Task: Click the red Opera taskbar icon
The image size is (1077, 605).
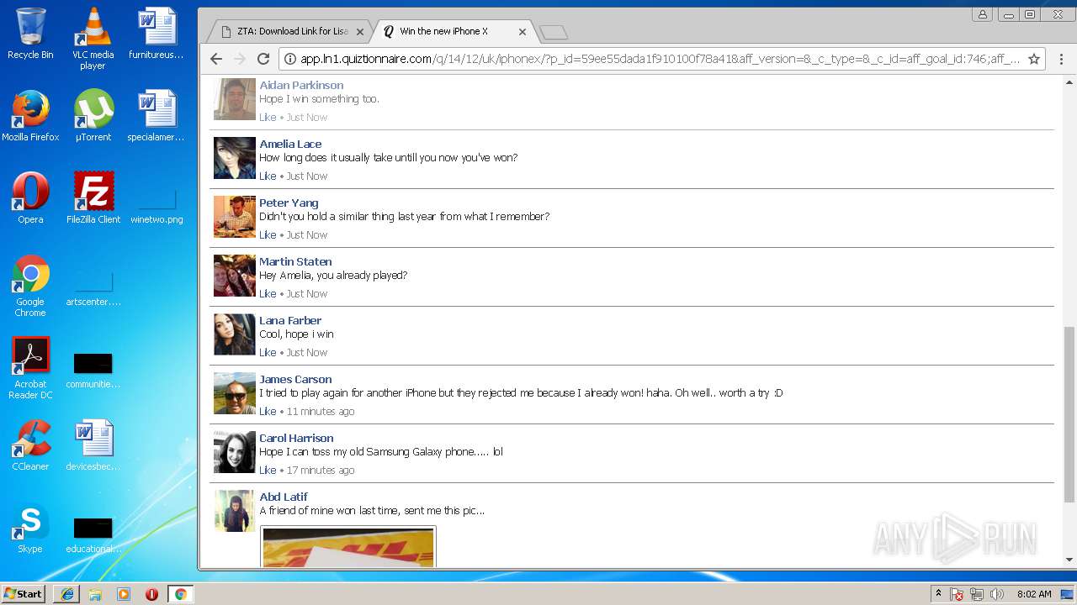Action: pos(151,594)
